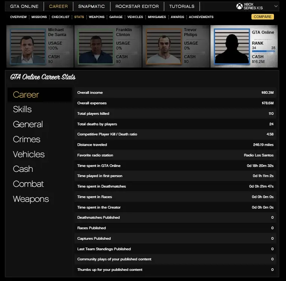Viewport: 286px width, 281px height.
Task: Open the Rockstar Editor tab
Action: click(137, 6)
